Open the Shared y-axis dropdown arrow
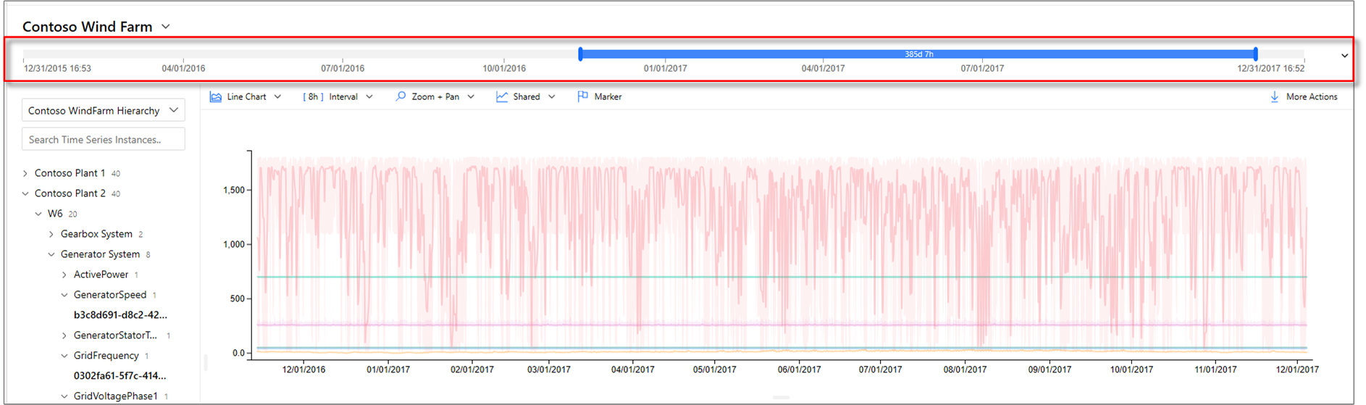Screen dimensions: 1366x405 [552, 96]
